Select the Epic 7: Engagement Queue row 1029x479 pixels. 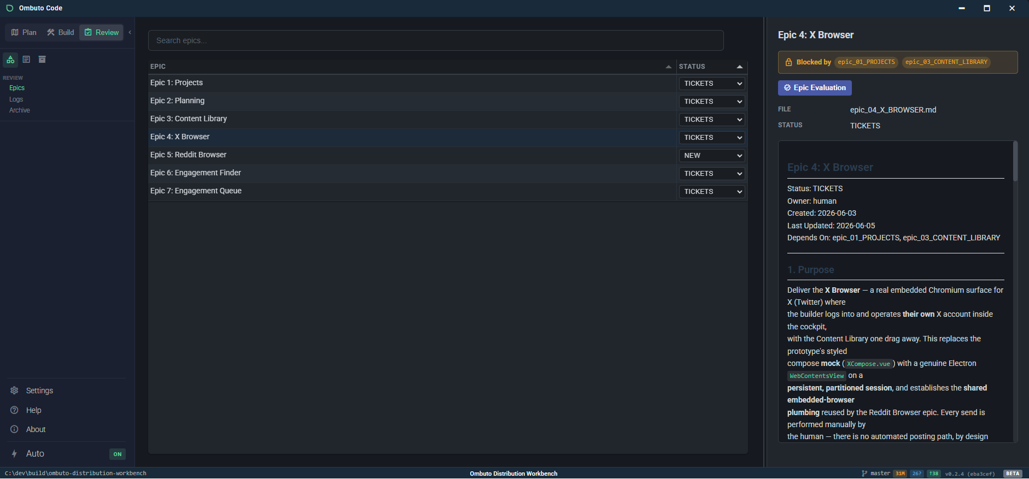[x=412, y=191]
